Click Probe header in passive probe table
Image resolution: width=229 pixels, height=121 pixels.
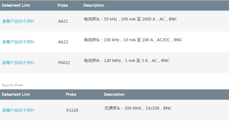[71, 94]
